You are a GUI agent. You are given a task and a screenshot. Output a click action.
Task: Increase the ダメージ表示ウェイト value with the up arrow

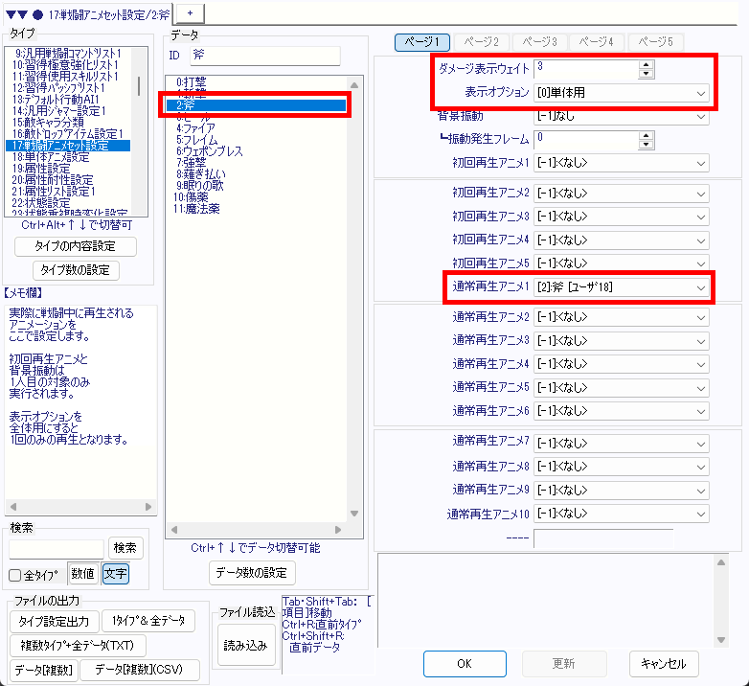click(647, 65)
